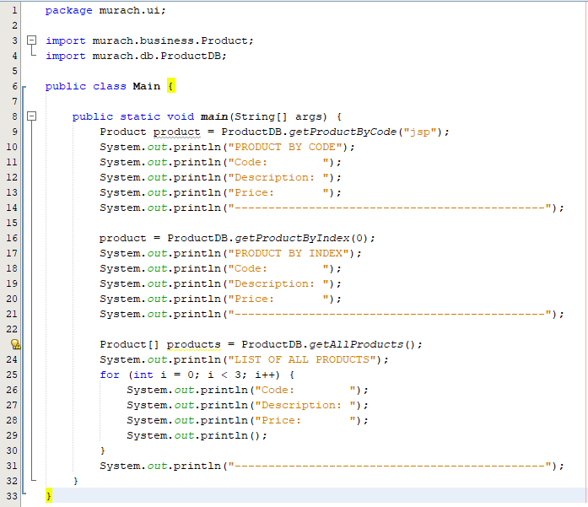Click the "Code:" string on line 26
Screen dimensions: 588x507
tap(305, 390)
